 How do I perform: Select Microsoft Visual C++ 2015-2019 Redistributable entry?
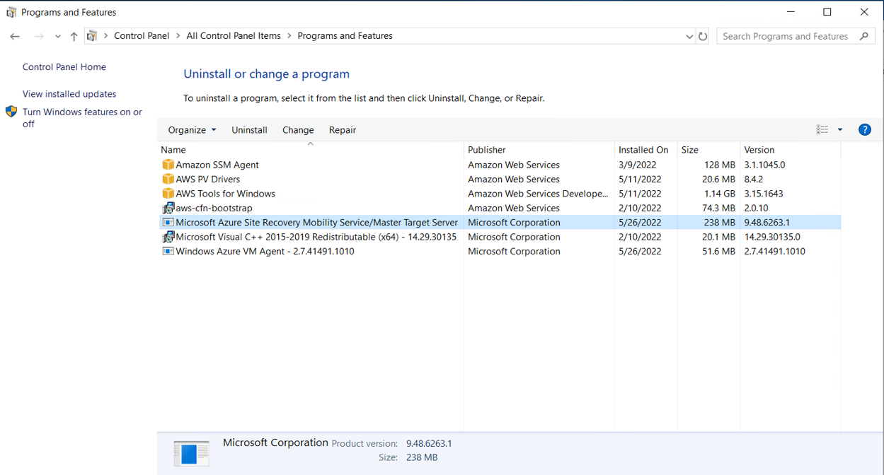pos(316,237)
